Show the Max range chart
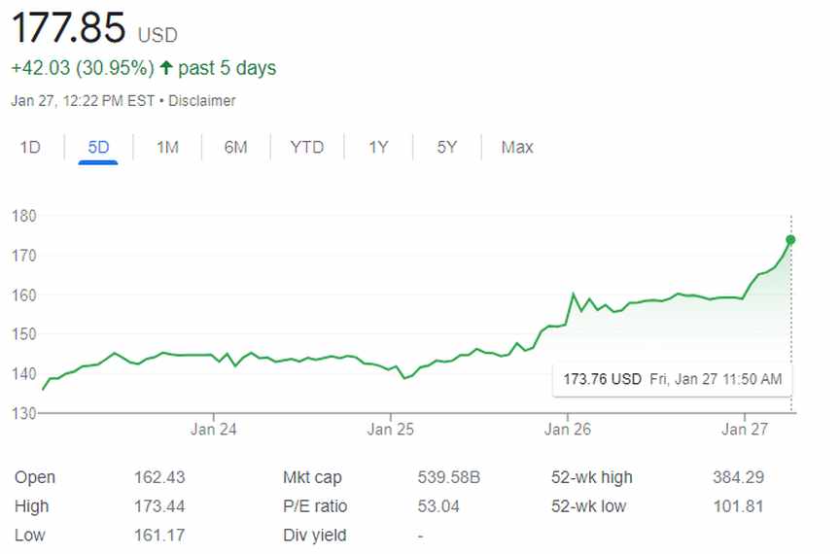 coord(517,148)
